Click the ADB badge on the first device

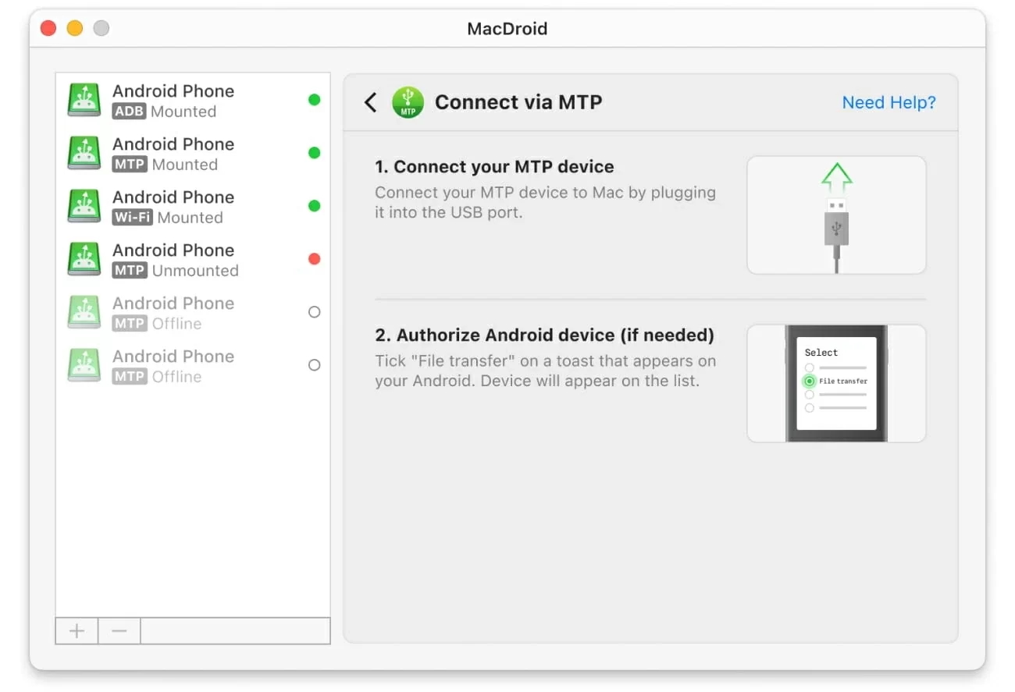(x=130, y=112)
